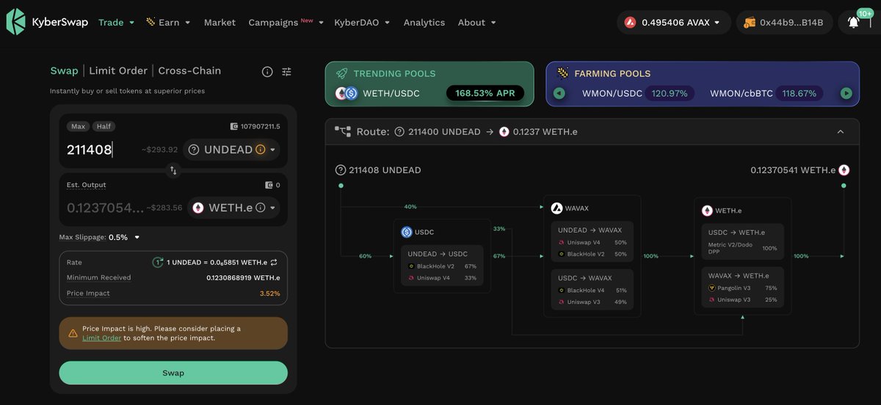Click the 211408 amount input field

coord(101,150)
